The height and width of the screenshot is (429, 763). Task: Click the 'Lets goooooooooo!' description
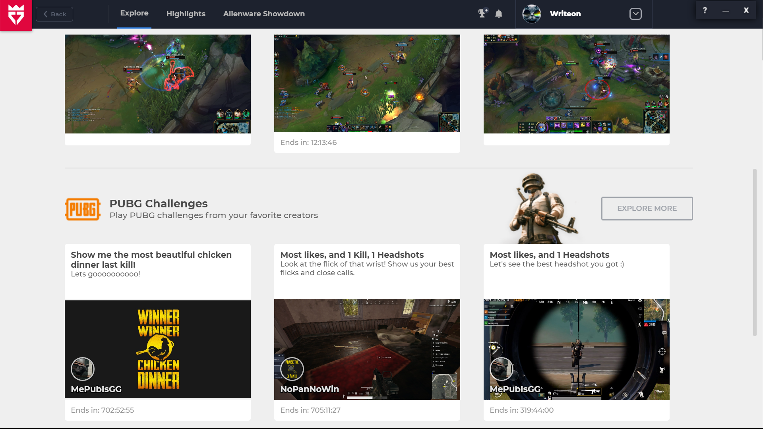105,274
